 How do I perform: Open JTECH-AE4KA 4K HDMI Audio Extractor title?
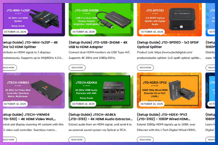[101, 117]
